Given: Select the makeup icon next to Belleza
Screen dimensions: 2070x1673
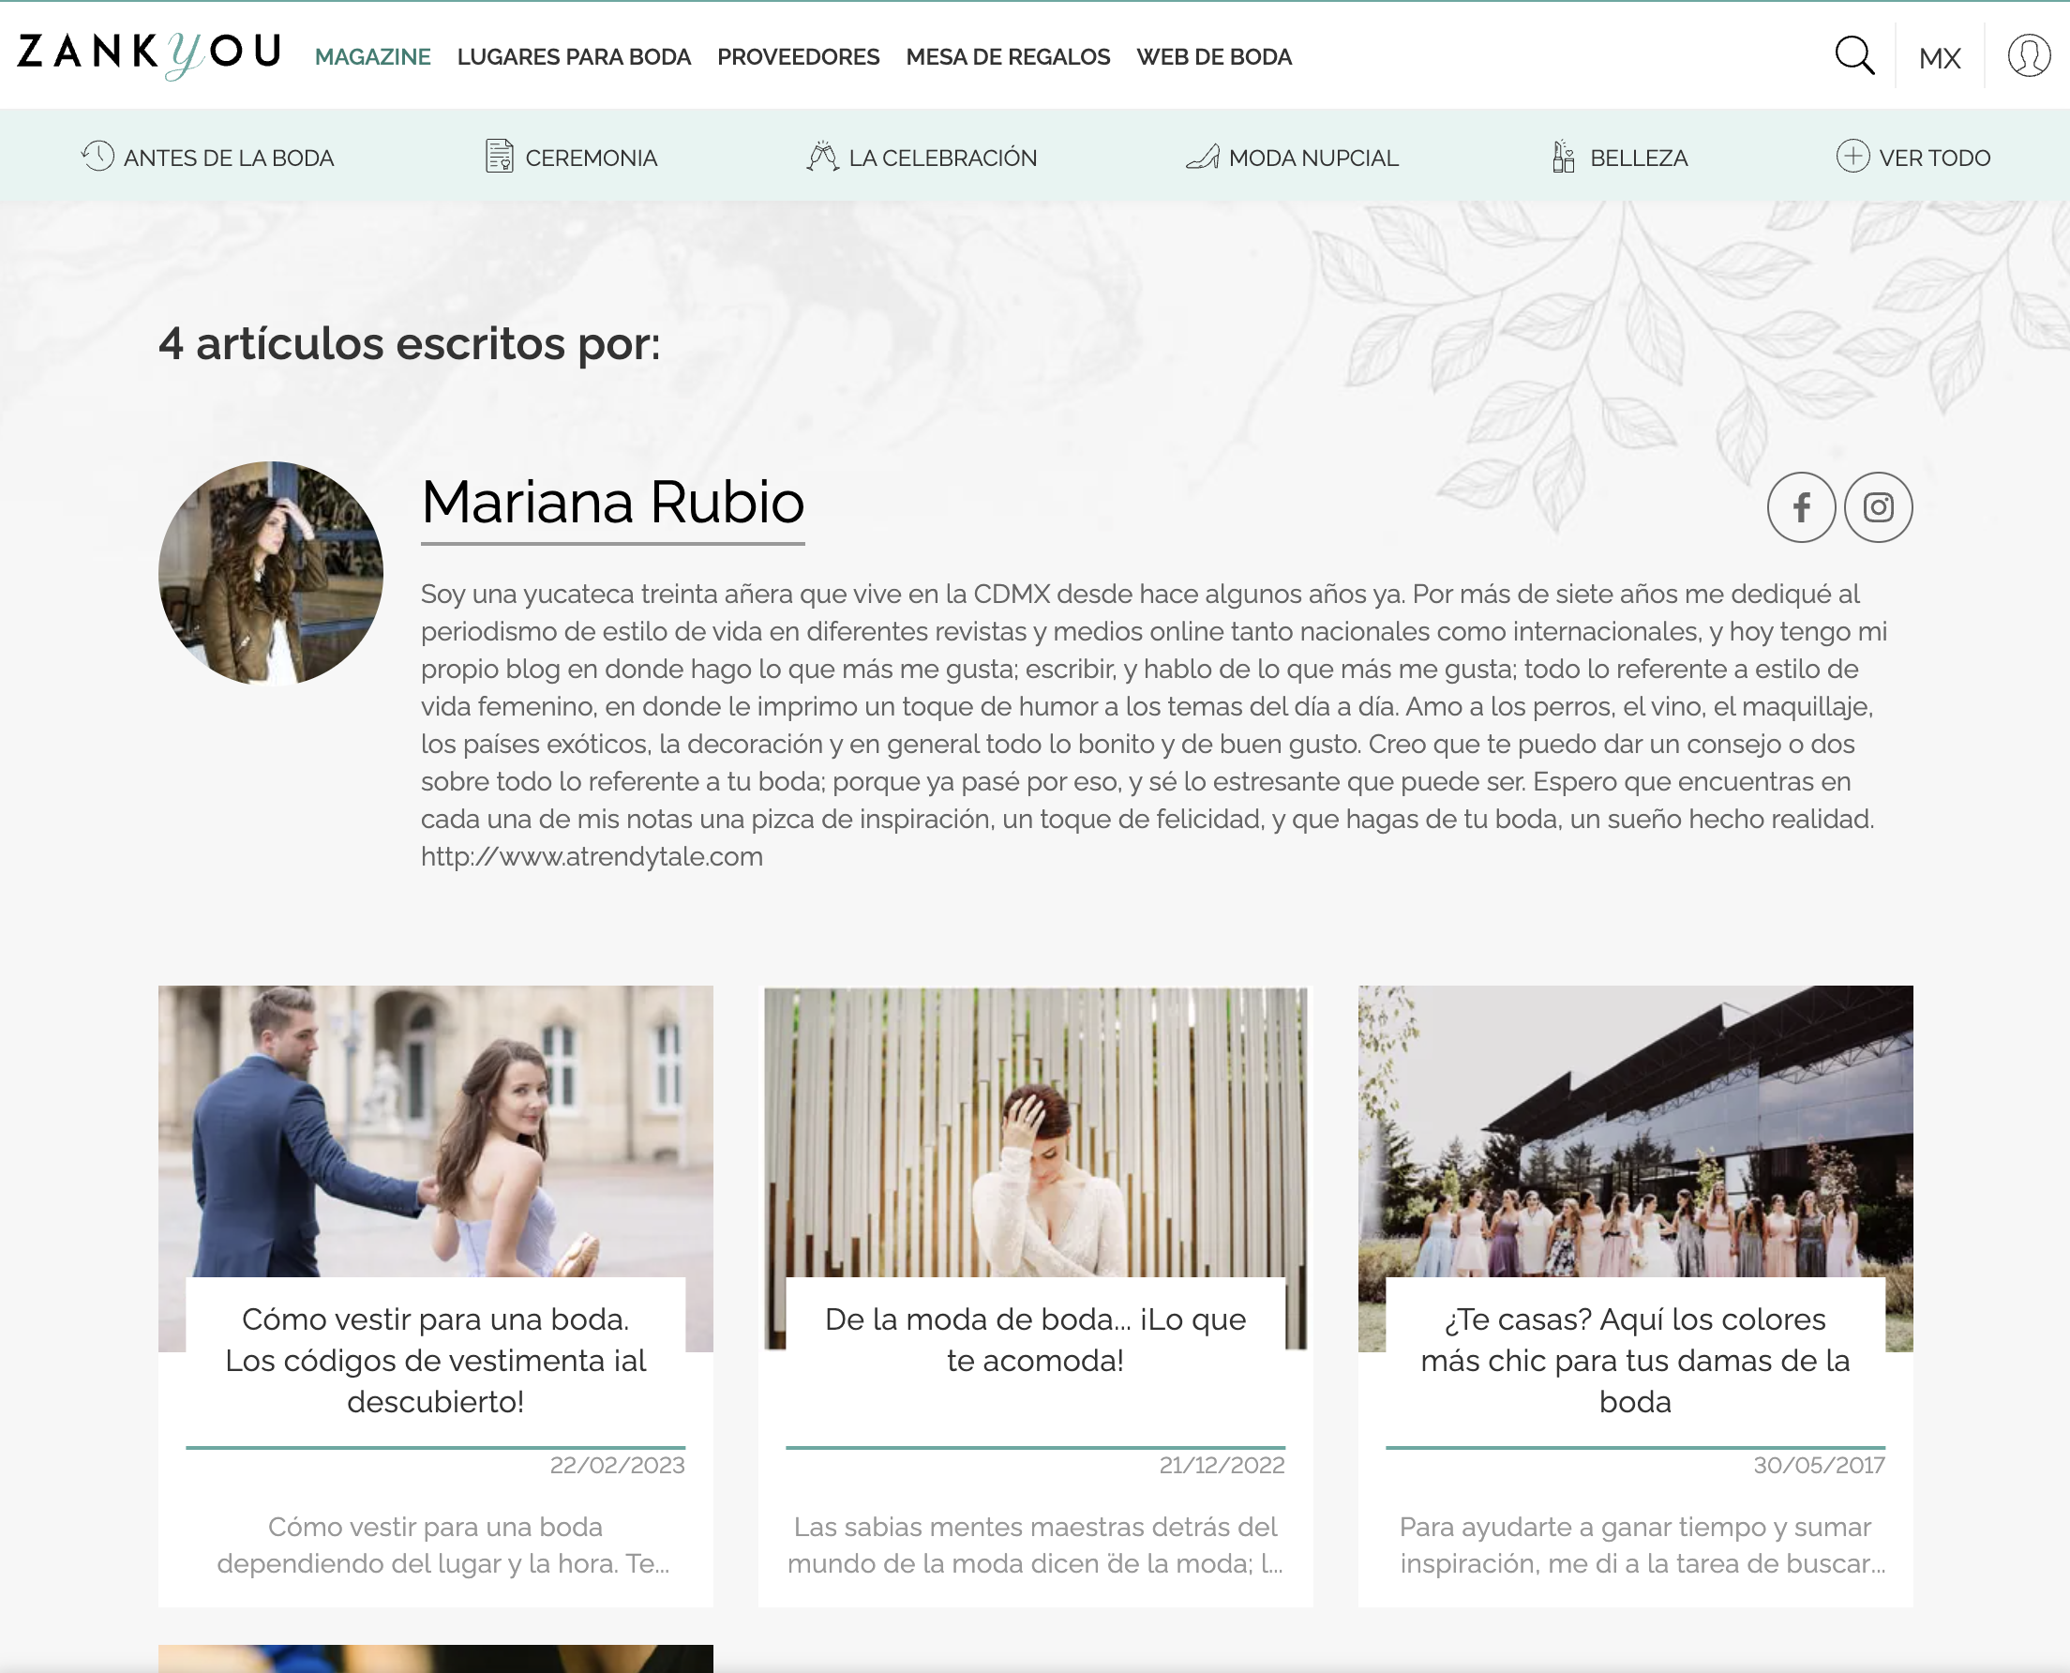Looking at the screenshot, I should click(1563, 156).
